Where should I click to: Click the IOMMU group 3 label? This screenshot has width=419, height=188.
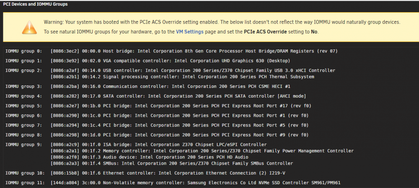pyautogui.click(x=24, y=87)
